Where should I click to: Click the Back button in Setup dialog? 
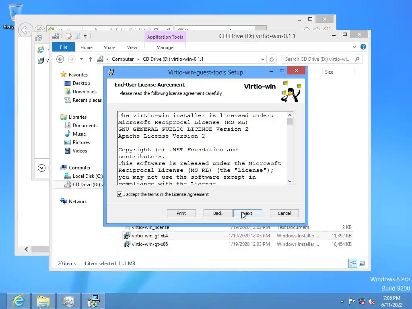[x=218, y=213]
